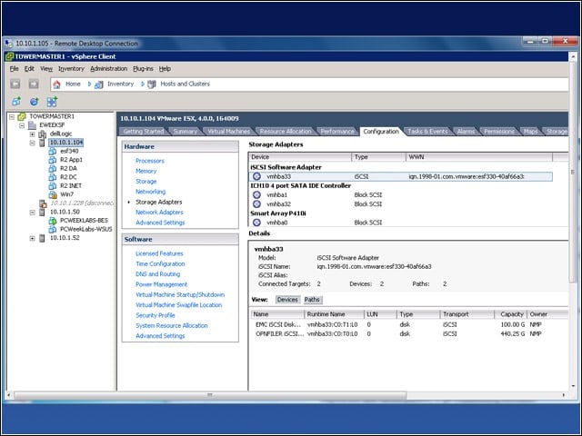The width and height of the screenshot is (582, 436).
Task: Expand the dellLogic cluster node
Action: pyautogui.click(x=33, y=134)
